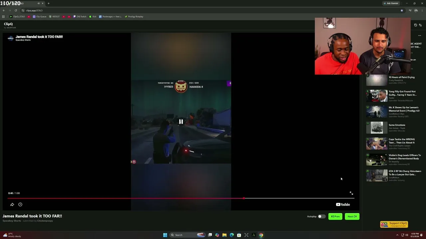Open the 'ClipQ | ZOLO' bookmark
This screenshot has width=426, height=239.
pos(17,17)
